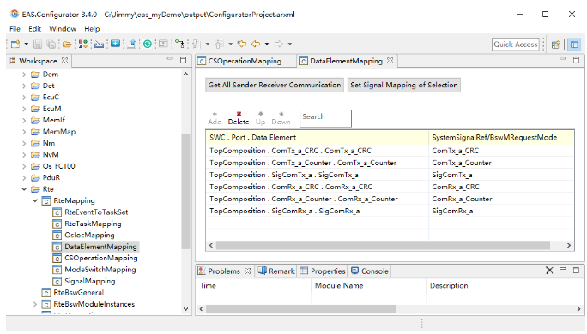Click the mapping table horizontal scrollbar
587x334 pixels.
[x=383, y=245]
